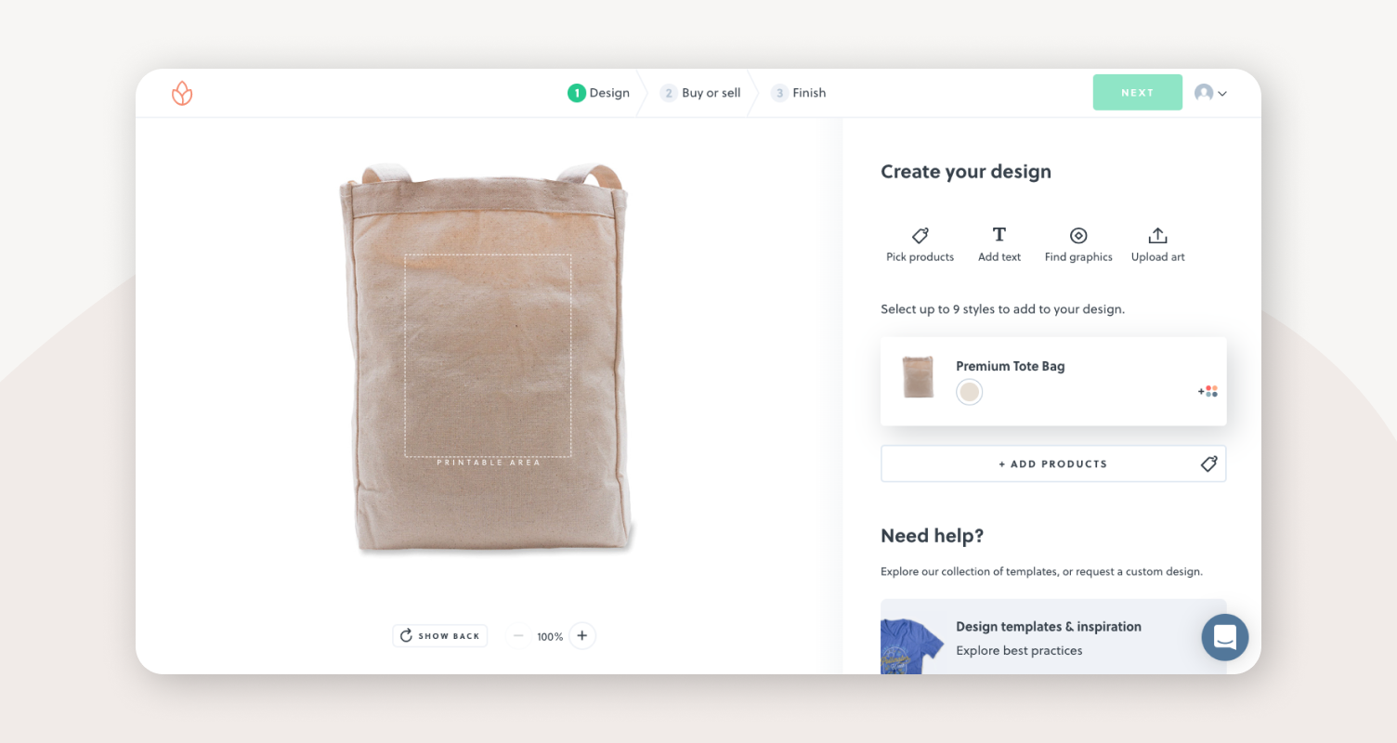
Task: Select the tote bag color swatch
Action: 969,391
